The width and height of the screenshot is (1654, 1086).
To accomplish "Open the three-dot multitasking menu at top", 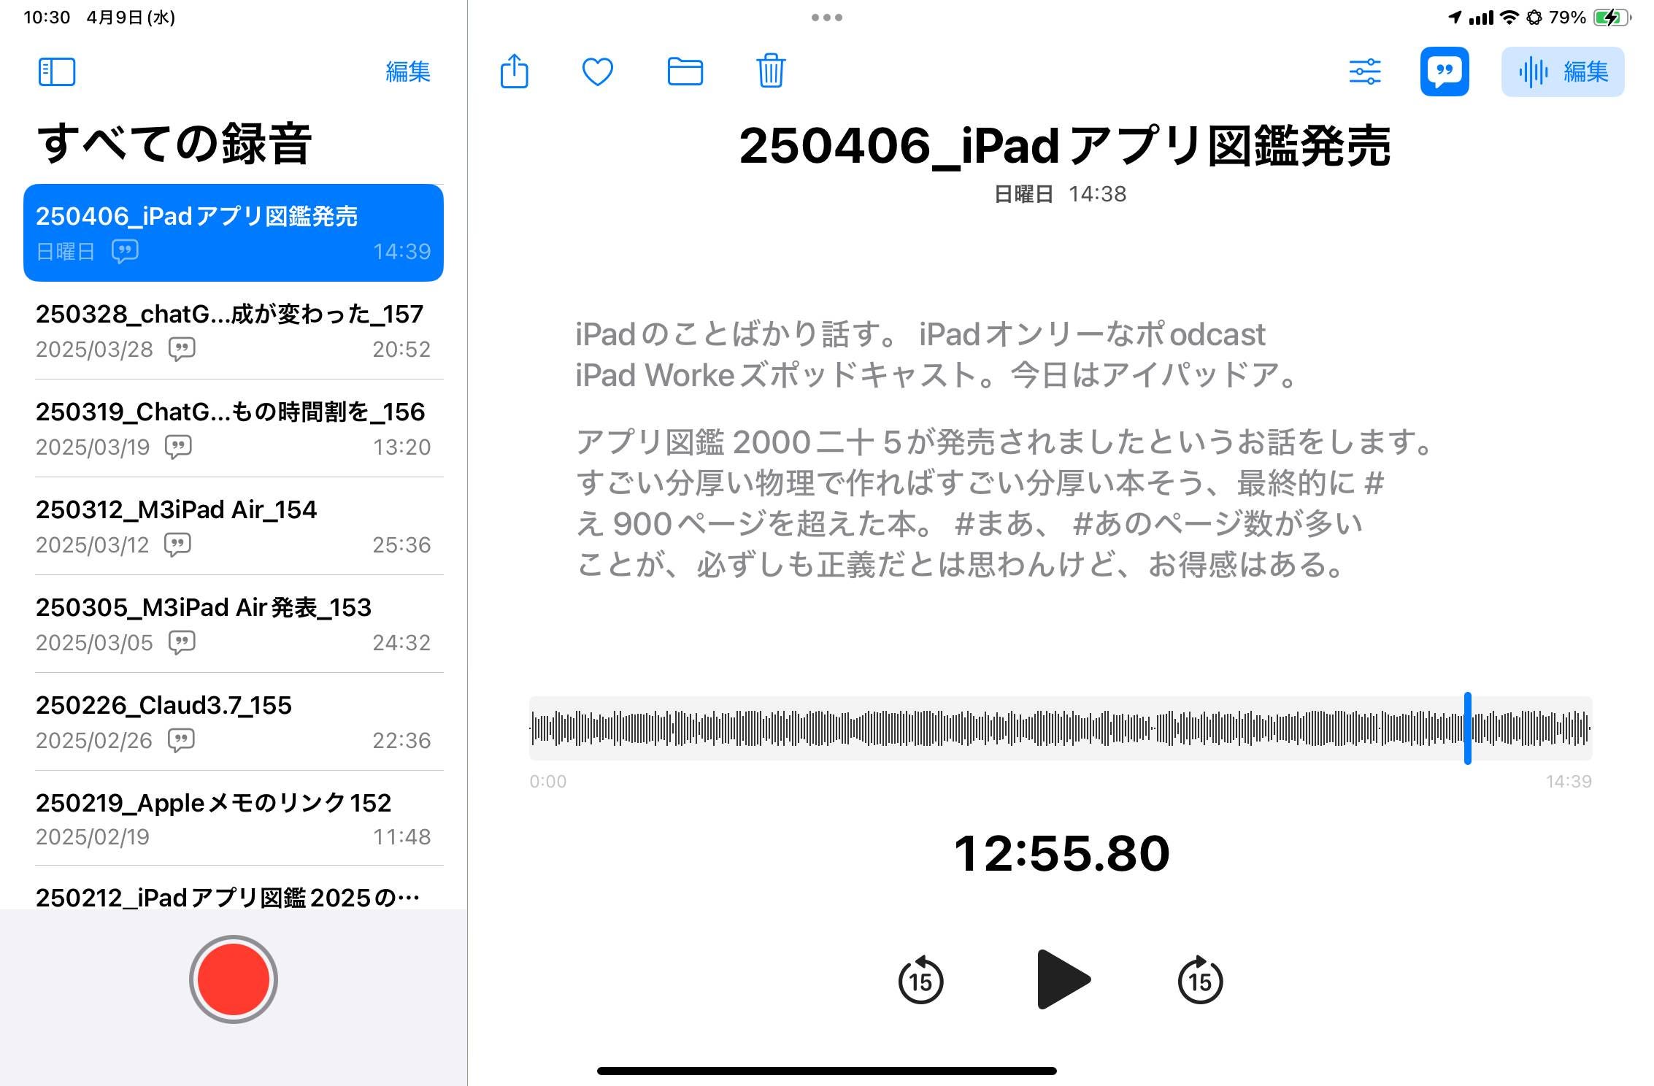I will [x=827, y=18].
